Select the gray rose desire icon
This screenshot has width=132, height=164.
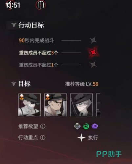pos(77,126)
